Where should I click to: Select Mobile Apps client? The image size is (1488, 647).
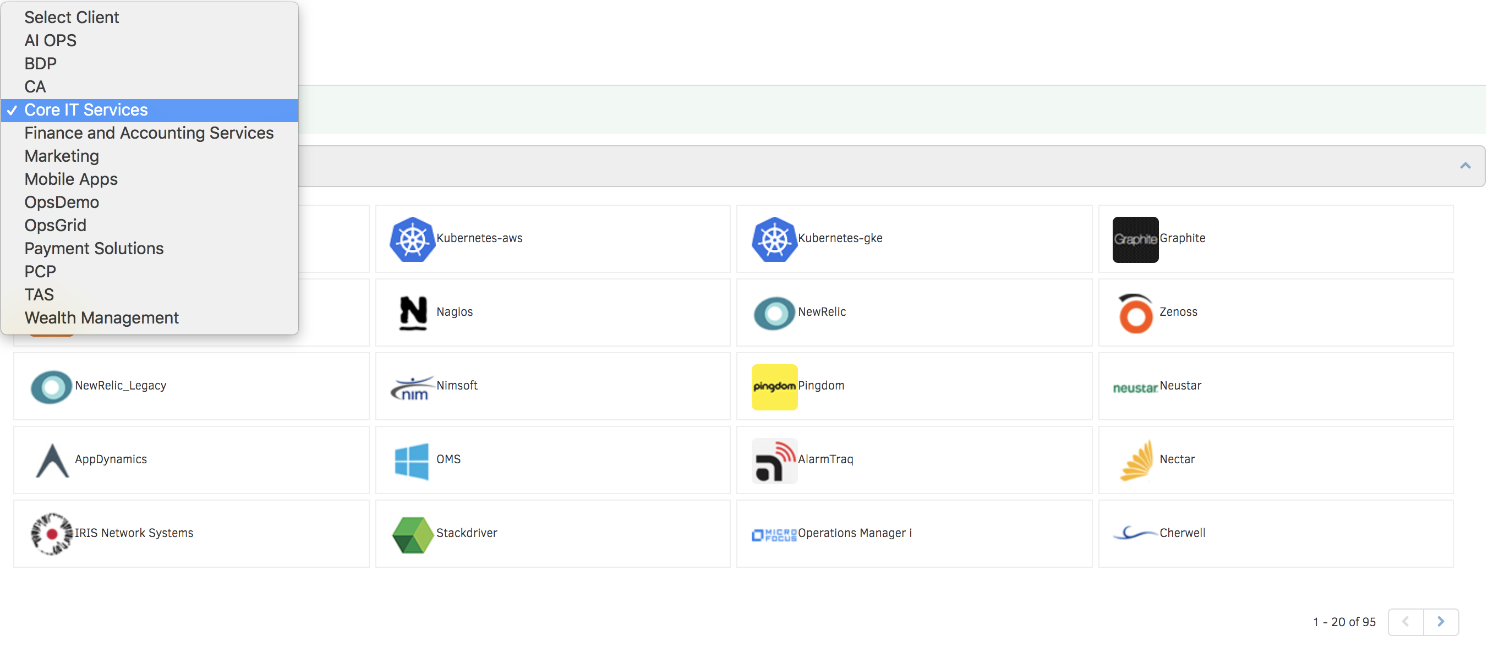pyautogui.click(x=150, y=179)
